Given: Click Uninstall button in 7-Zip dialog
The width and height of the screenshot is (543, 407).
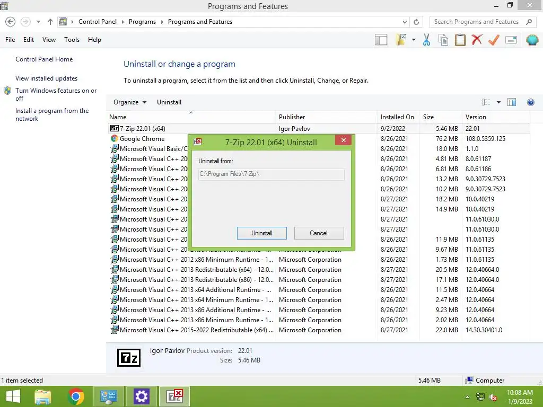Looking at the screenshot, I should point(262,233).
